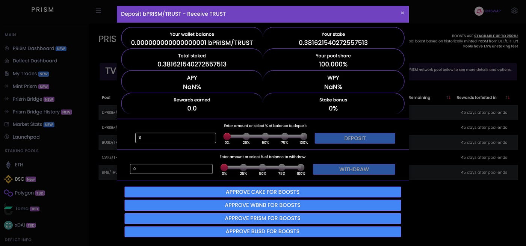Focus the withdraw amount input field

[171, 169]
